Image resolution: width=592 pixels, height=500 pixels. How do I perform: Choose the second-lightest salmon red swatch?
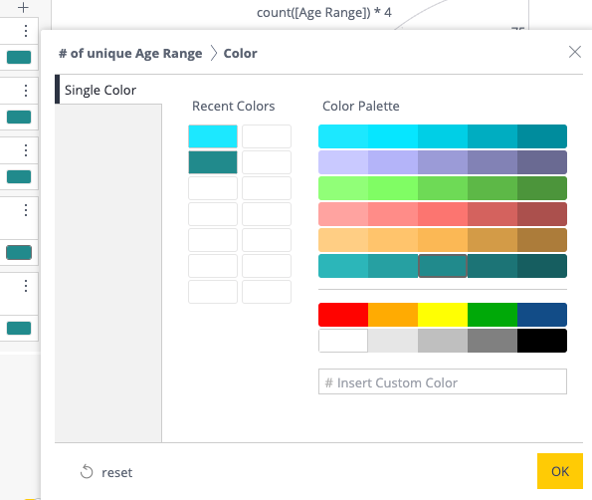tap(393, 214)
